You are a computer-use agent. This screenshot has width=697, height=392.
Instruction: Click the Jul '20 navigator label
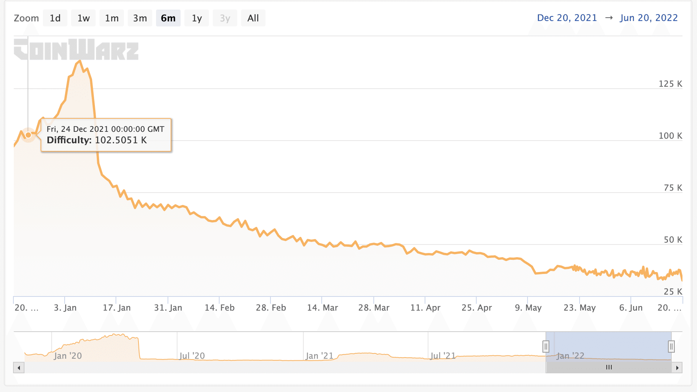192,356
